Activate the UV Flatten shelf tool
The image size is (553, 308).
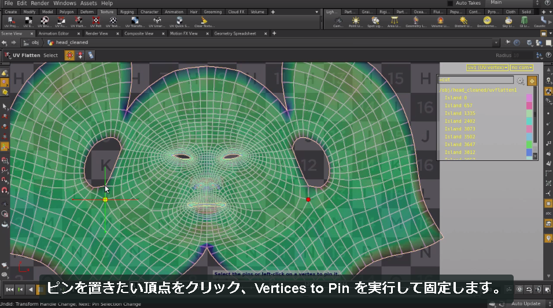point(78,22)
